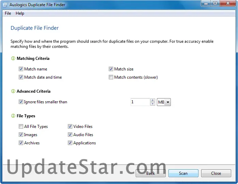This screenshot has height=184, width=238.
Task: Click the Back button
Action: pos(151,173)
